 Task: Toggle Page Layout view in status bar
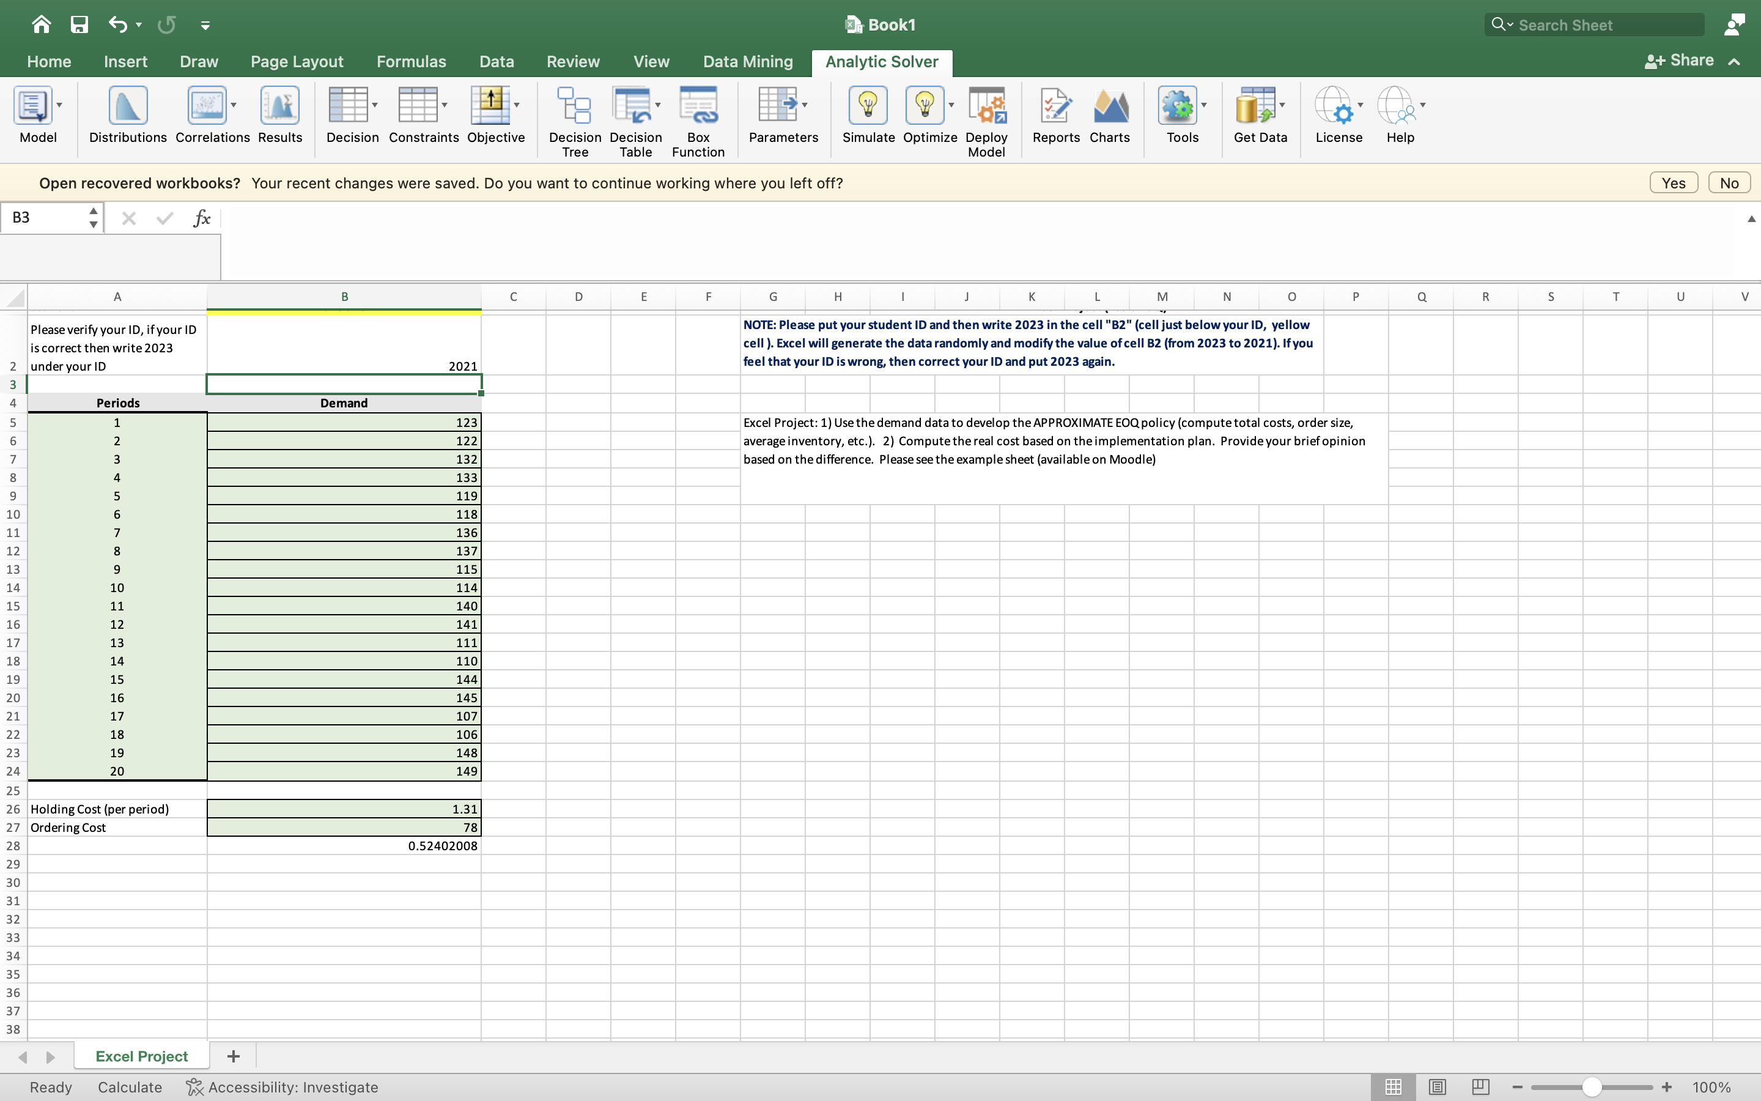[x=1436, y=1086]
